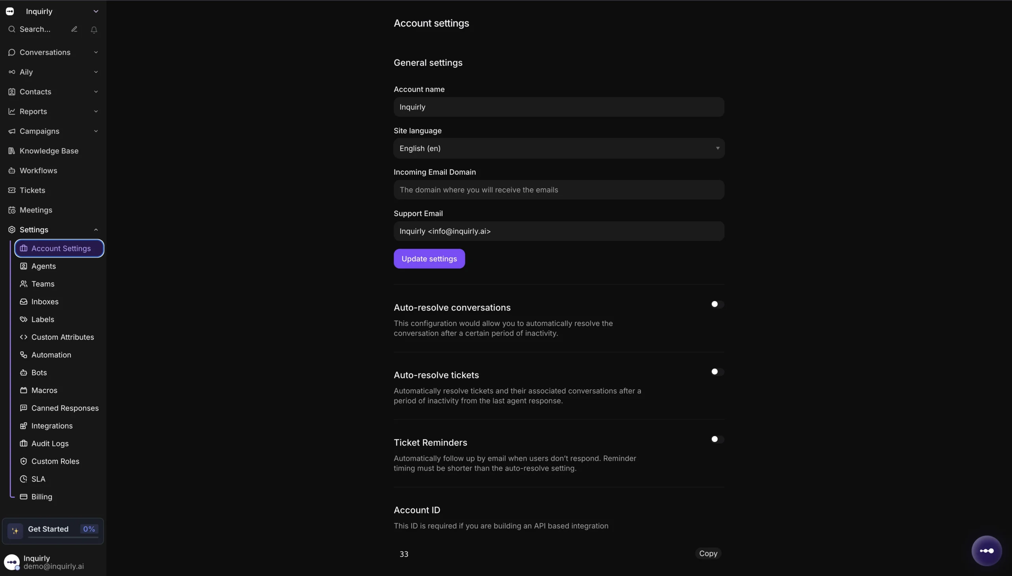Enable Auto-resolve tickets toggle
Screen dimensions: 1012x576
click(717, 372)
